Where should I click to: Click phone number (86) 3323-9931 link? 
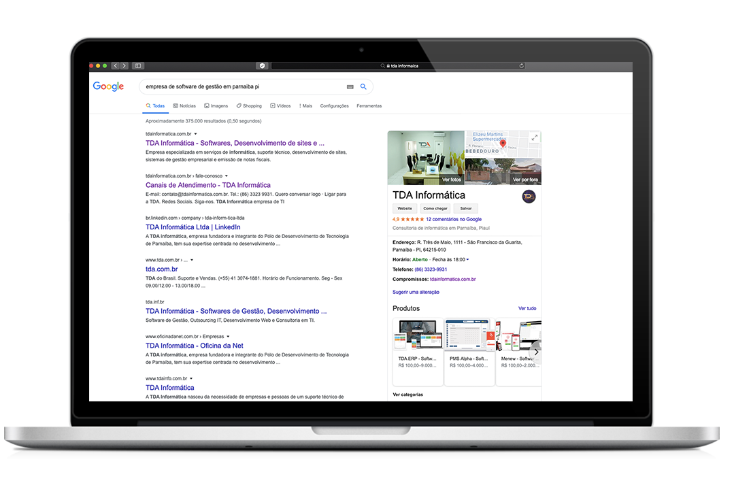(x=431, y=269)
